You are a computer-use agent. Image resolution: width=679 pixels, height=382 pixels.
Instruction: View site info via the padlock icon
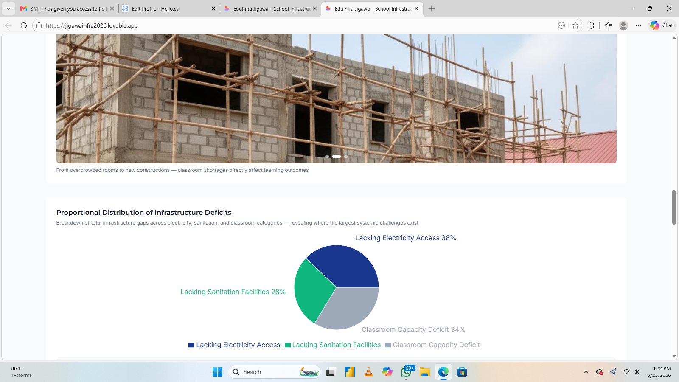pos(39,25)
